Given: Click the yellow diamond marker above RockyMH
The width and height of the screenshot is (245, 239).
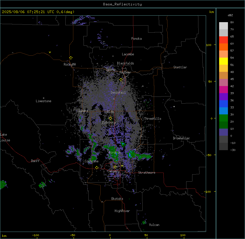Looking at the screenshot, I should point(71,58).
